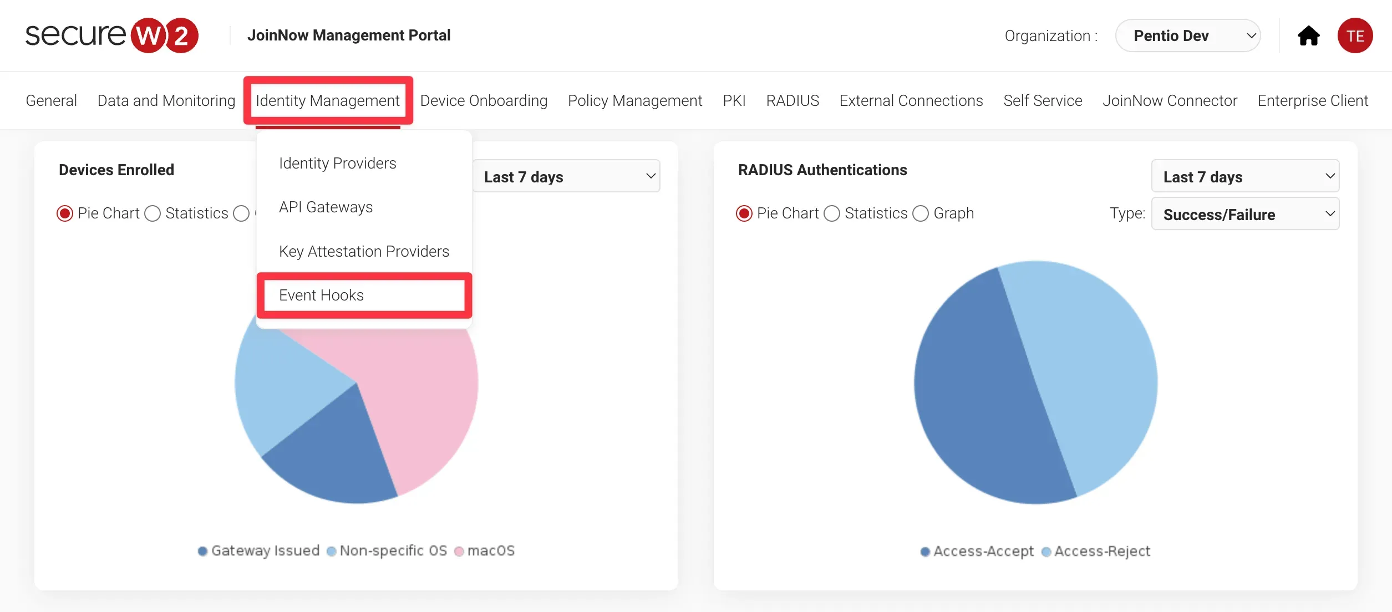1392x612 pixels.
Task: Open the Identity Providers menu item
Action: (337, 164)
